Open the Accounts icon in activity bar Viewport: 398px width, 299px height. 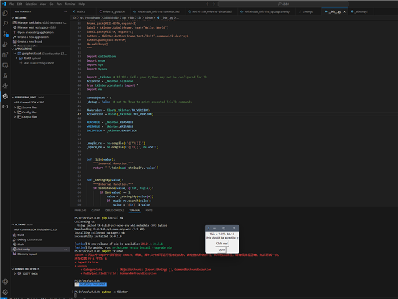pos(6,282)
